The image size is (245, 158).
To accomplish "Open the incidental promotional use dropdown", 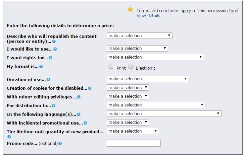I will coord(128,123).
